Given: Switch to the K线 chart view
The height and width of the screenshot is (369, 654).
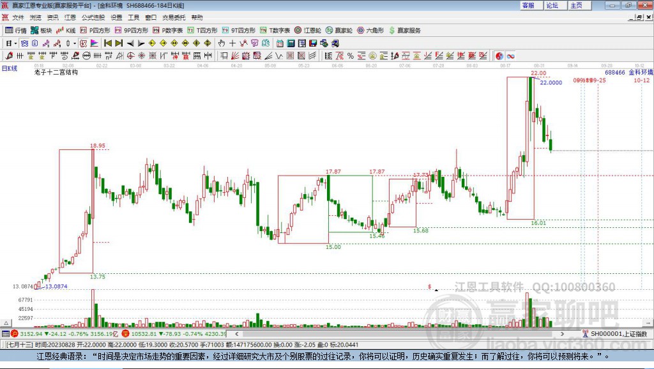Looking at the screenshot, I should (x=66, y=31).
